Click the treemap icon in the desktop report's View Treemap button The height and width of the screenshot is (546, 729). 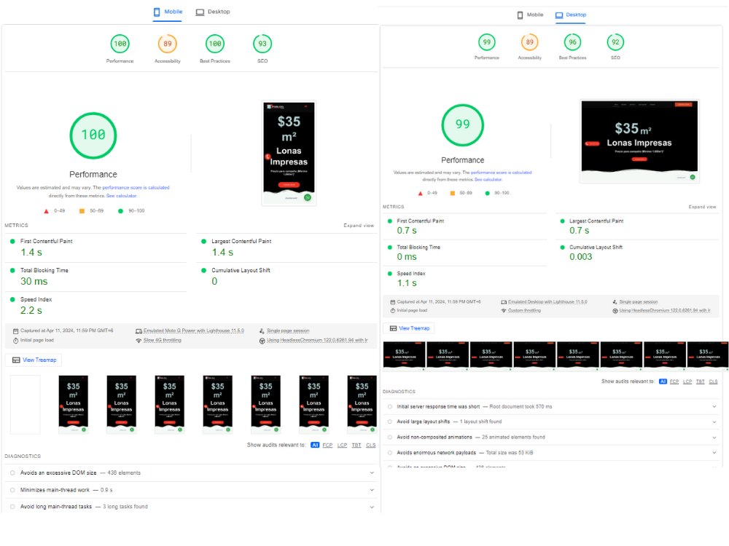coord(394,328)
